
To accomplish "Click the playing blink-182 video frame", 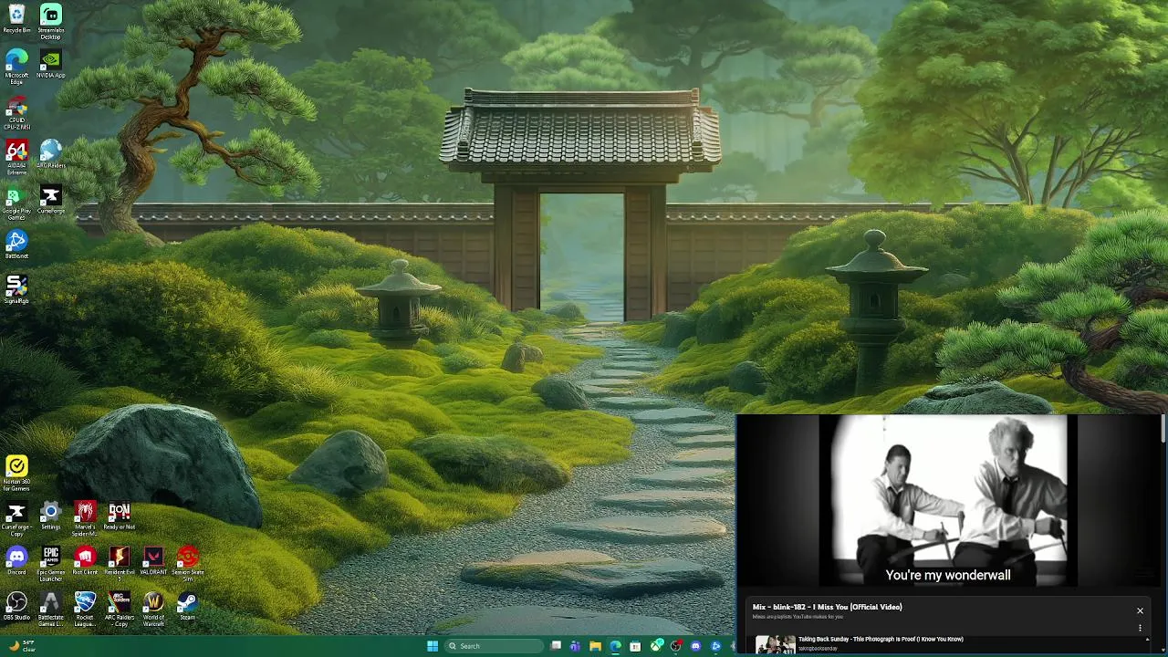I will (x=948, y=500).
